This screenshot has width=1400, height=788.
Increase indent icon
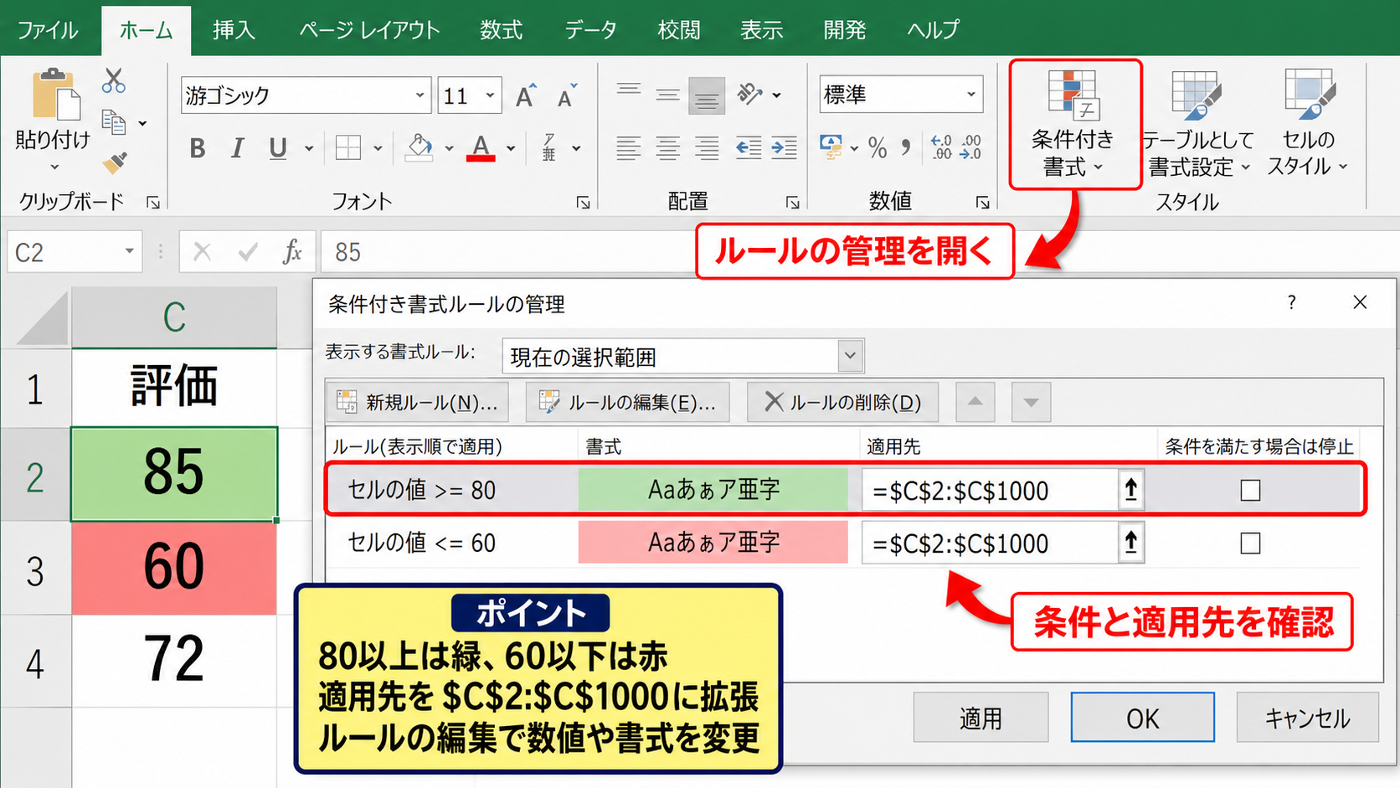tap(784, 148)
